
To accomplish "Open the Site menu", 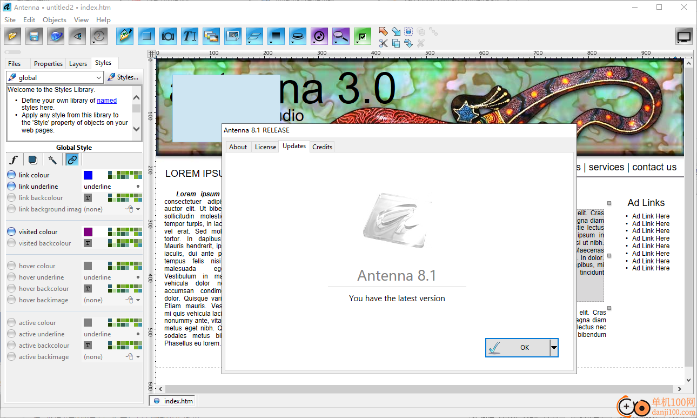I will coord(10,19).
